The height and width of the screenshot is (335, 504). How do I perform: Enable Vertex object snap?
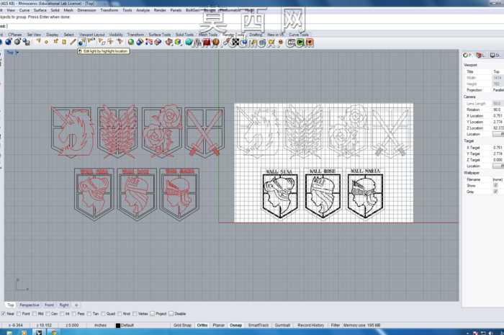[135, 313]
